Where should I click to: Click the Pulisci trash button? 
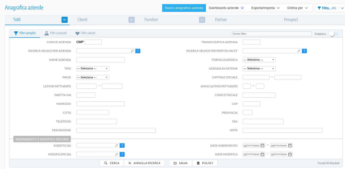click(x=205, y=163)
